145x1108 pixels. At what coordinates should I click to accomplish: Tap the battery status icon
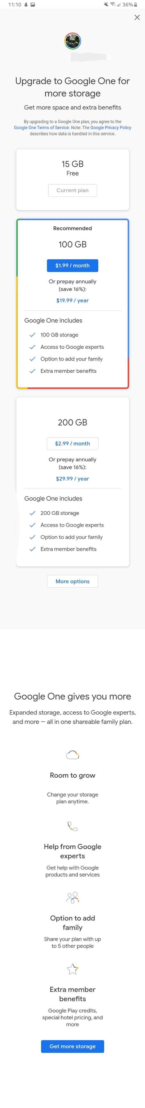coord(136,5)
